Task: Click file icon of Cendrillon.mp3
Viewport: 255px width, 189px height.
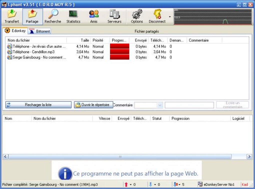Action: (x=9, y=52)
